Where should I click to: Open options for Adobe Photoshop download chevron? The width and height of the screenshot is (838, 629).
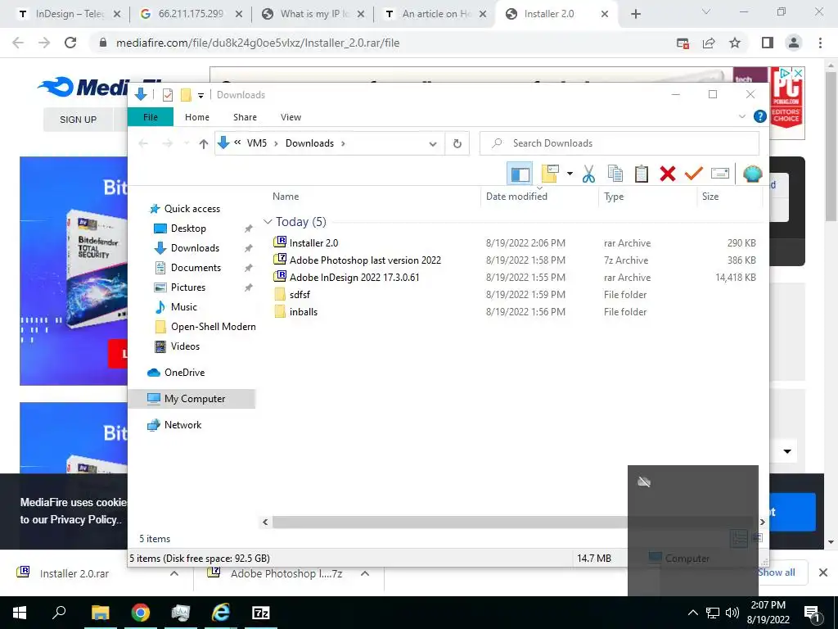tap(365, 573)
